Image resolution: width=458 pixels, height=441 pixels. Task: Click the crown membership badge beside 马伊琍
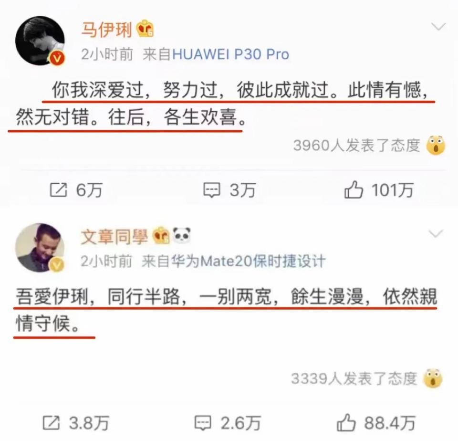(146, 29)
